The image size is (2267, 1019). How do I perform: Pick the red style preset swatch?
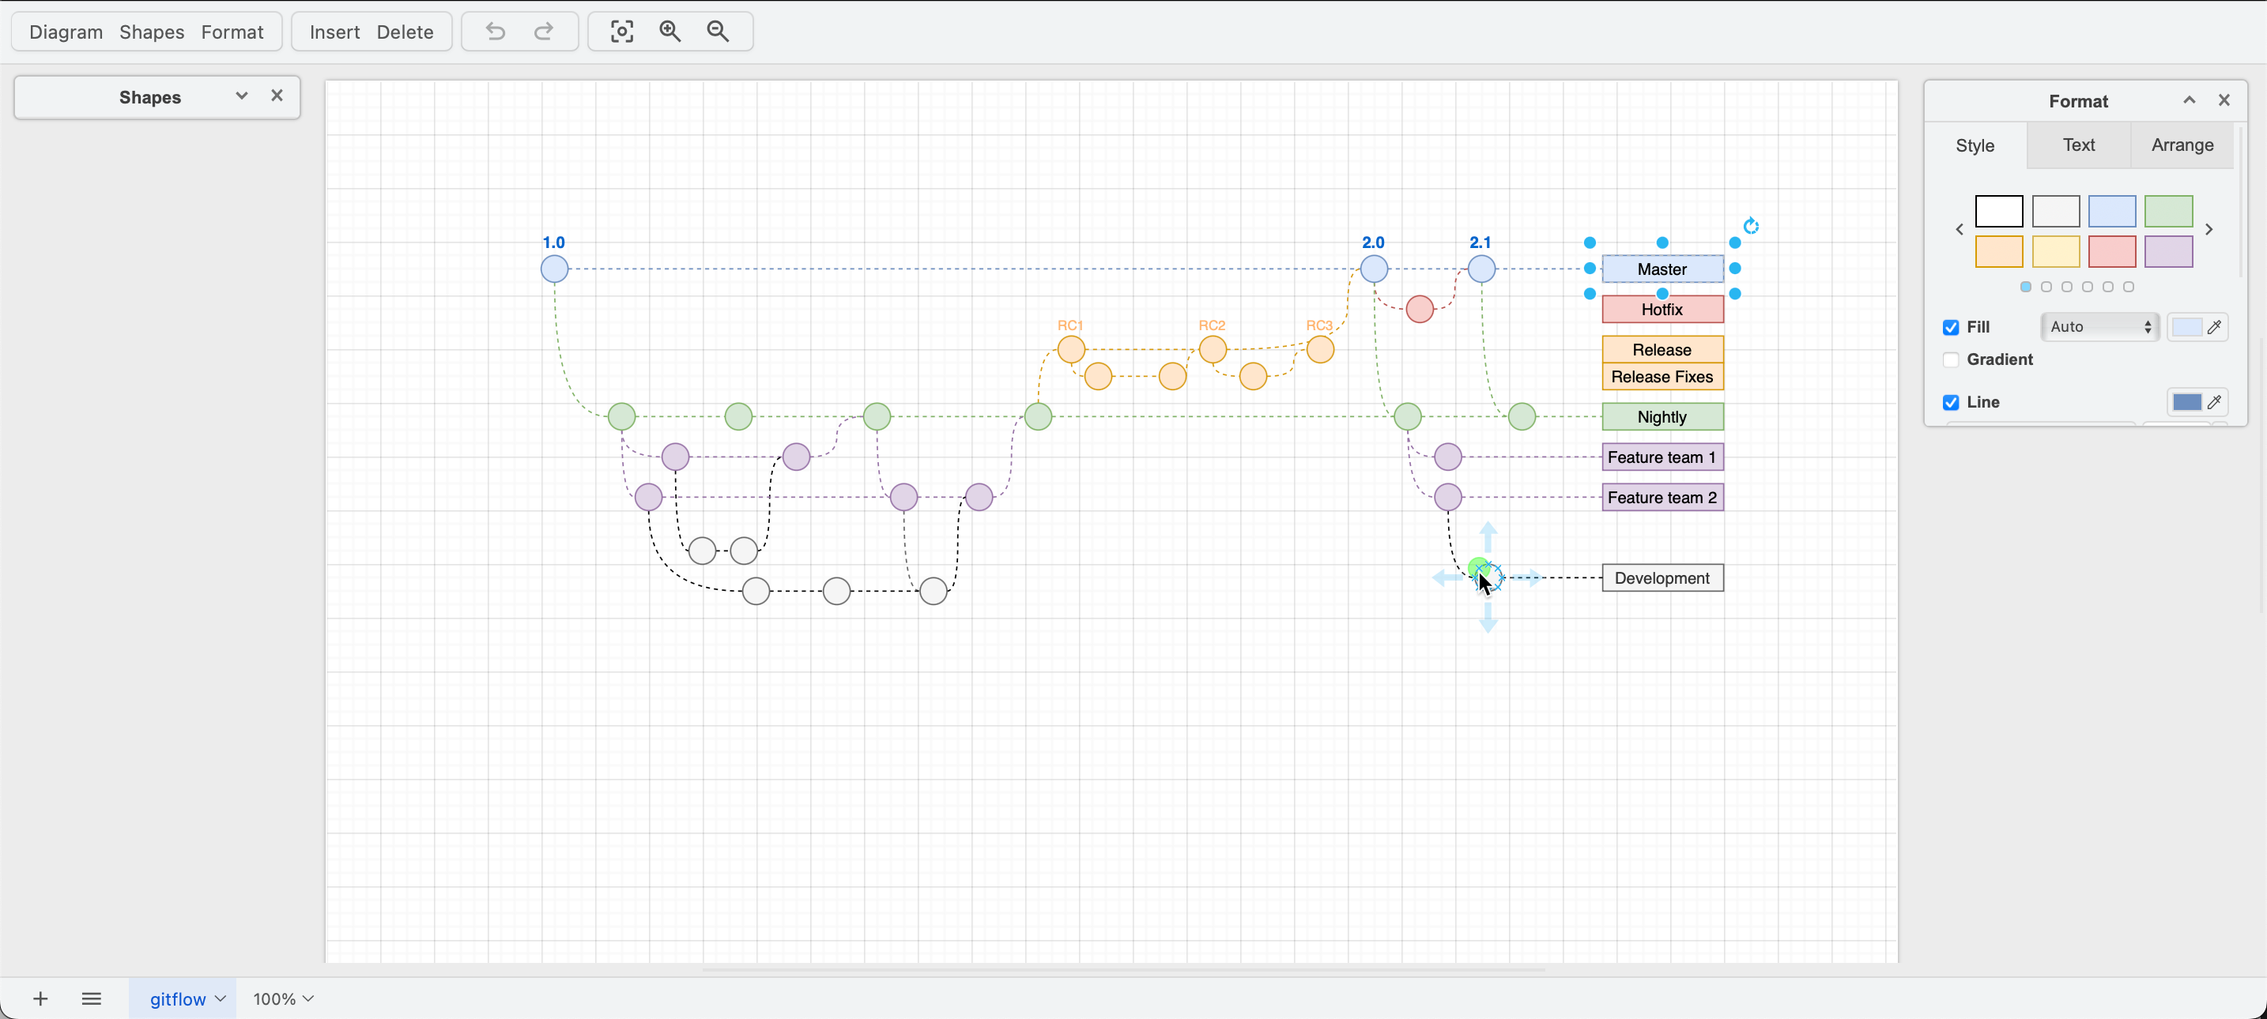pos(2113,252)
